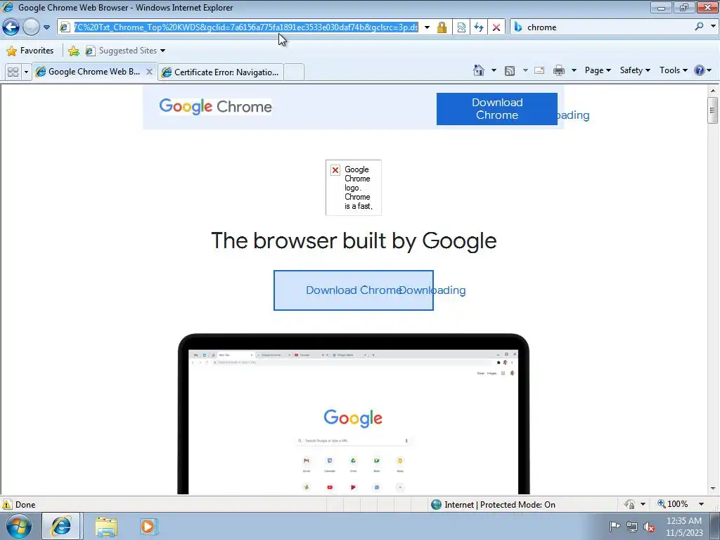Click the scroll up arrow
The height and width of the screenshot is (540, 720).
click(713, 90)
